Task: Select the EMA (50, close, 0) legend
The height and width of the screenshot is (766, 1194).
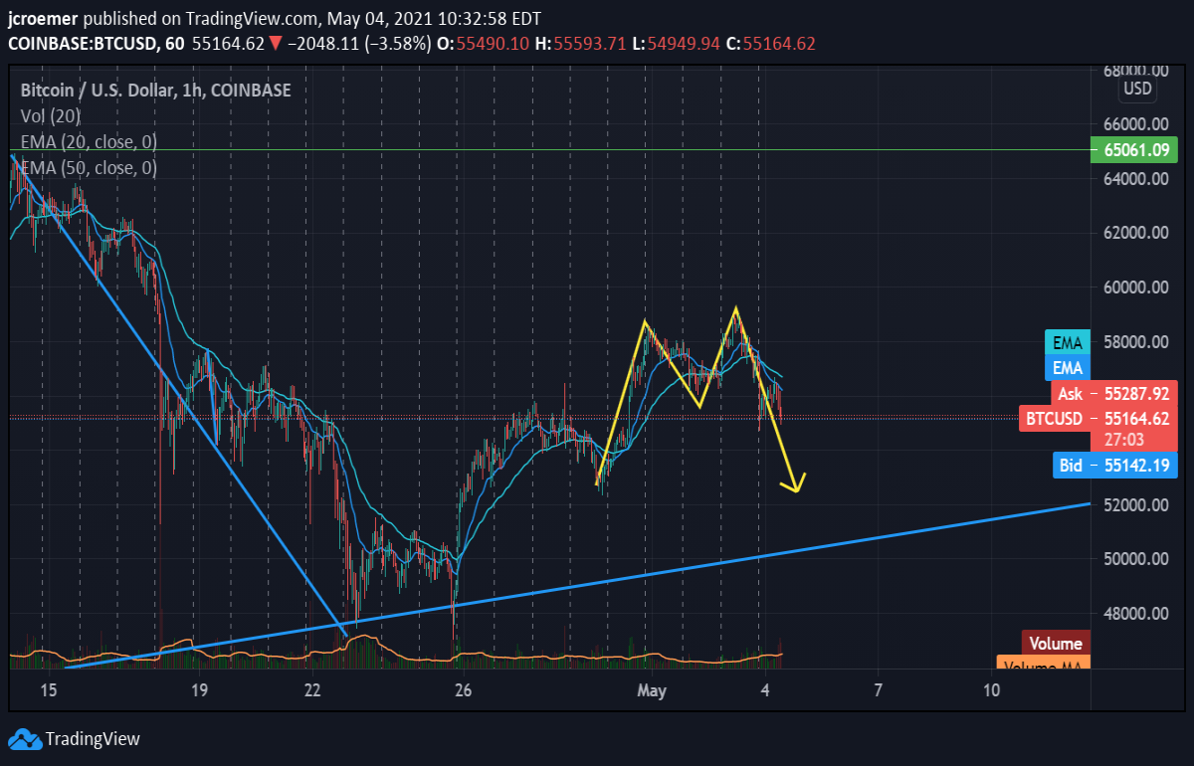Action: tap(89, 168)
